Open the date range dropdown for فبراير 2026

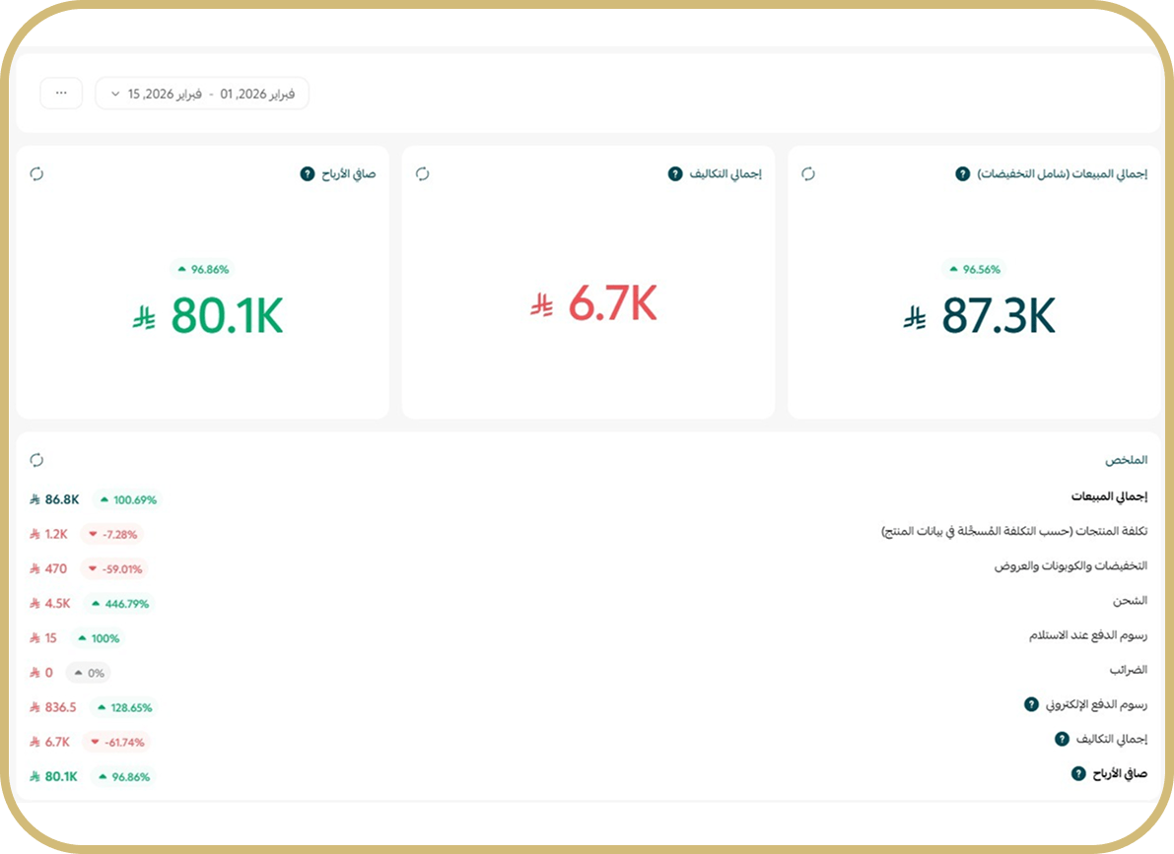[x=202, y=94]
